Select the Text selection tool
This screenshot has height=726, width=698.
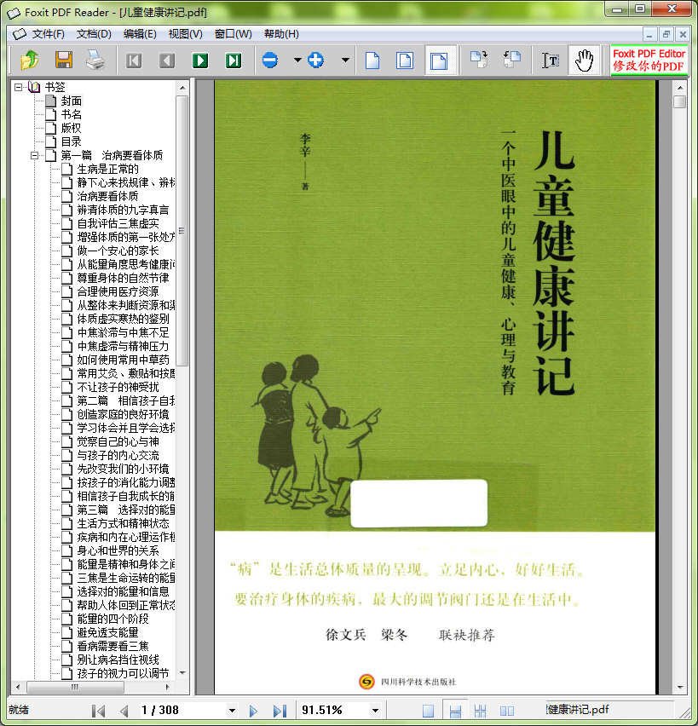coord(551,60)
